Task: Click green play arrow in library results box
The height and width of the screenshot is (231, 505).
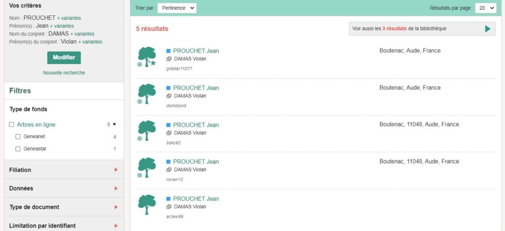Action: [x=488, y=29]
